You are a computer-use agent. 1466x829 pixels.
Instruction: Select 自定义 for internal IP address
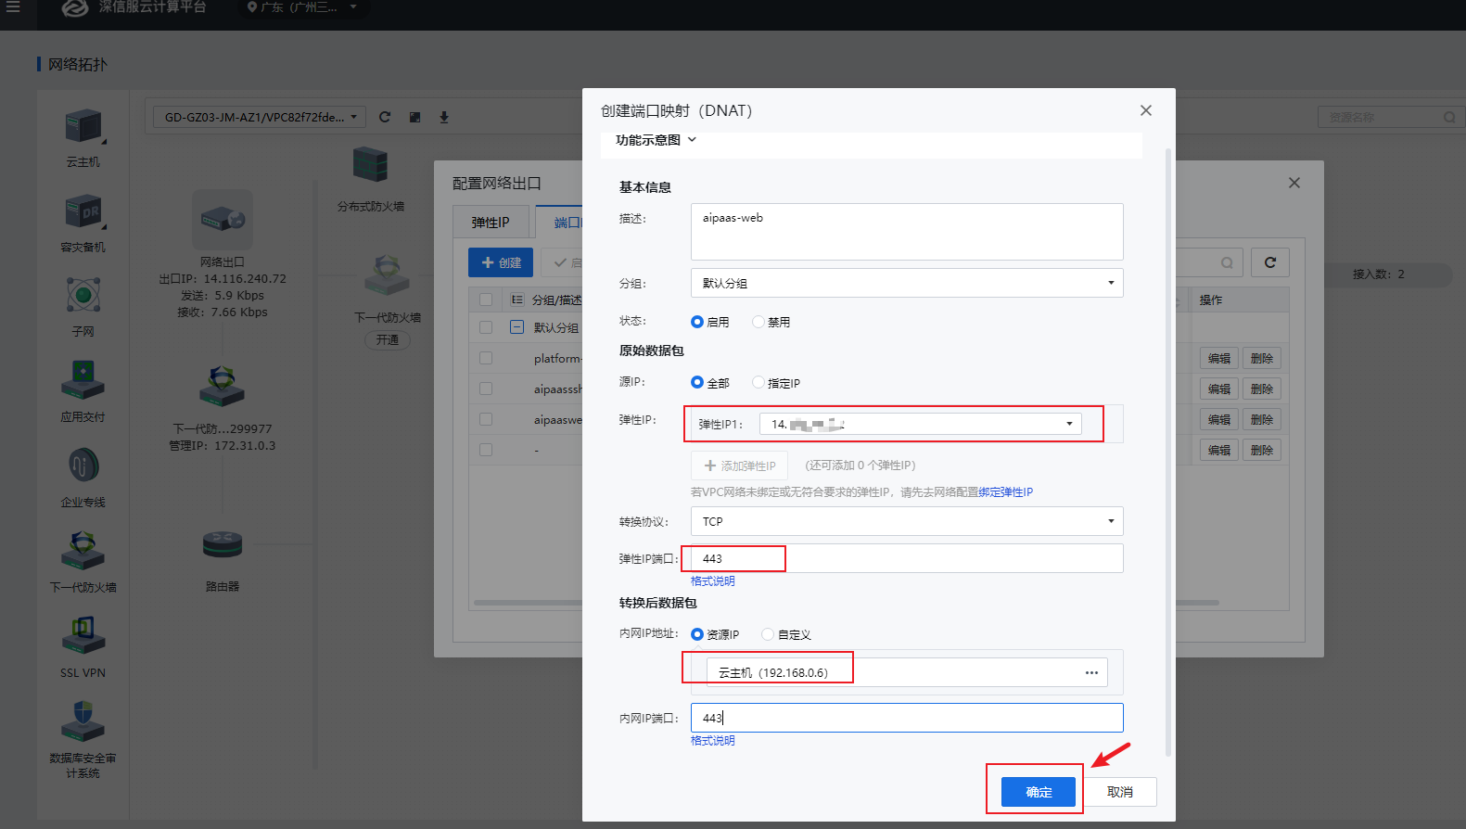point(768,634)
